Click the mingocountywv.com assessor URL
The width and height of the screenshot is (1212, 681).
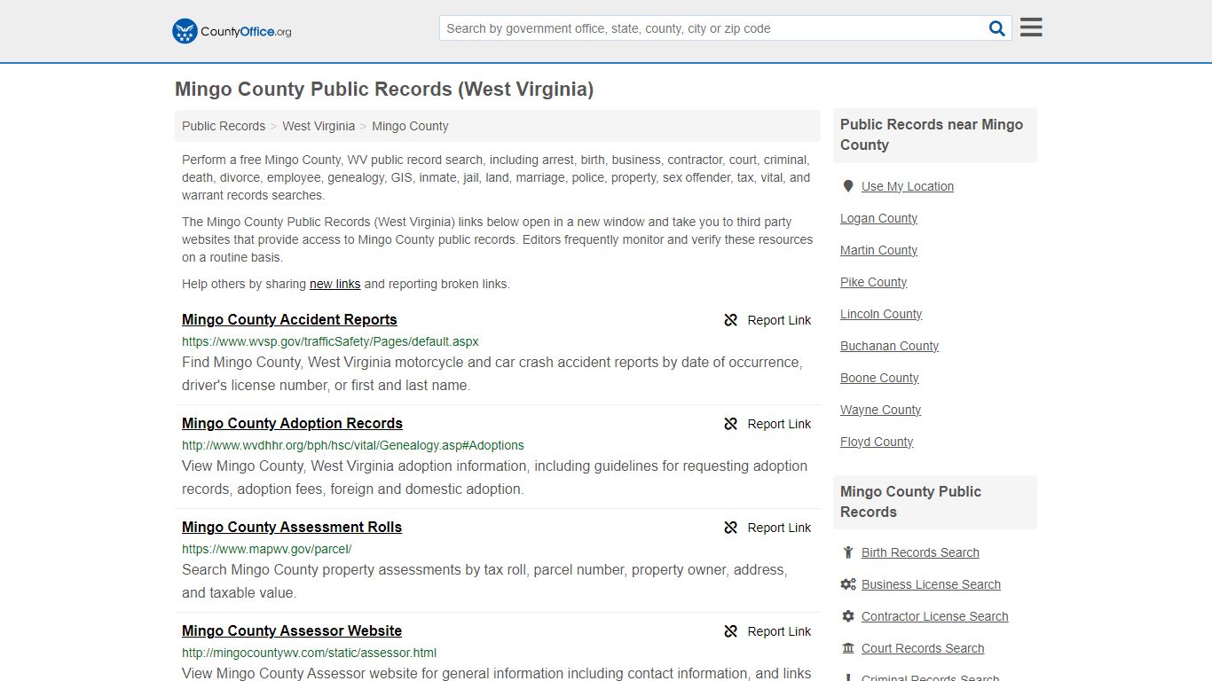tap(309, 653)
